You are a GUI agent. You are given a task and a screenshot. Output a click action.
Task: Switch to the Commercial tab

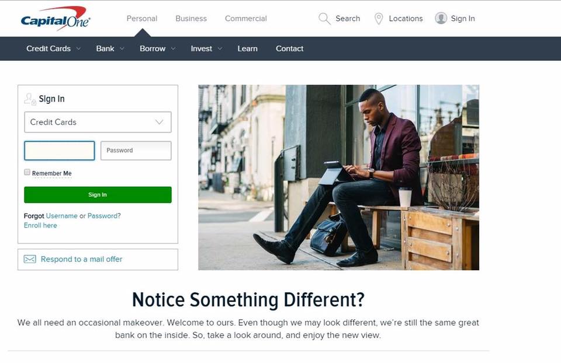pyautogui.click(x=246, y=19)
